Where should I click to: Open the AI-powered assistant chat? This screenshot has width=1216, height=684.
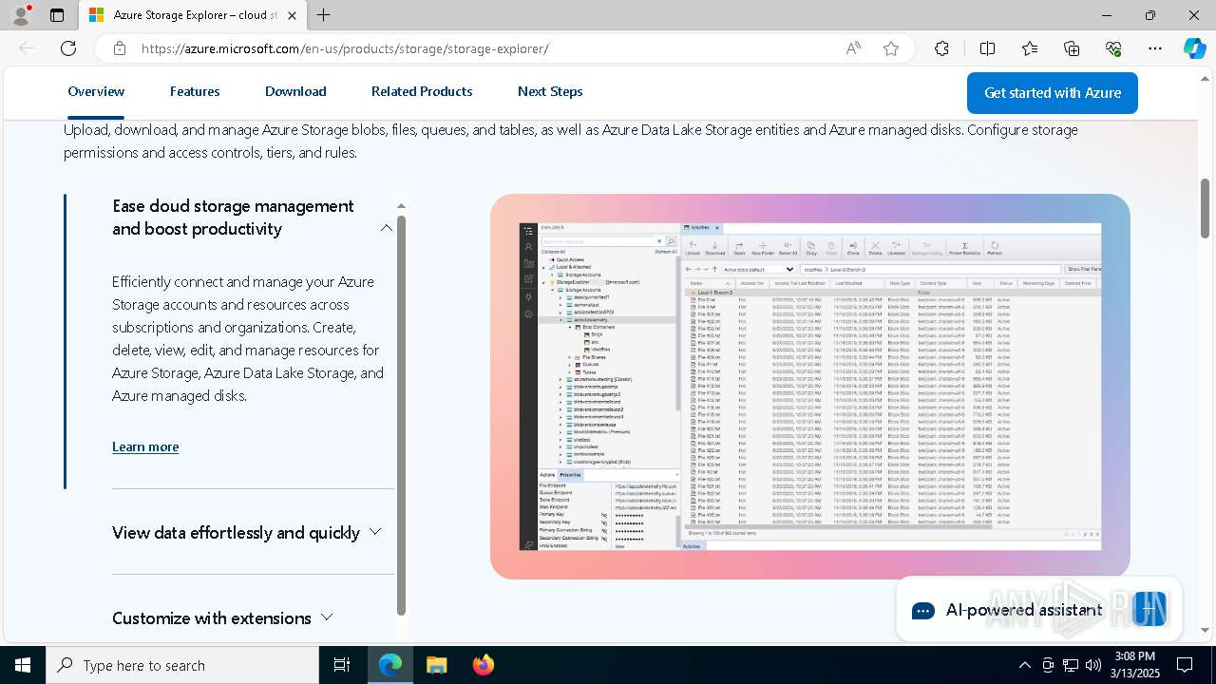[x=1038, y=610]
